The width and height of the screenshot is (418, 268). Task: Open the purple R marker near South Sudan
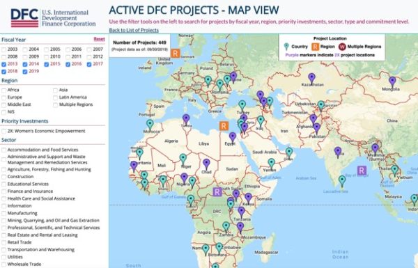pyautogui.click(x=217, y=191)
